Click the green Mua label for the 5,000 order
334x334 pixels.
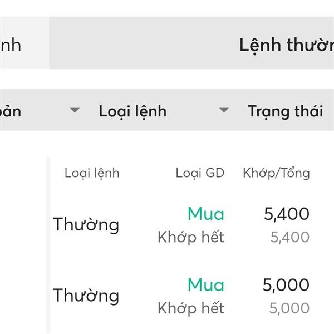206,284
